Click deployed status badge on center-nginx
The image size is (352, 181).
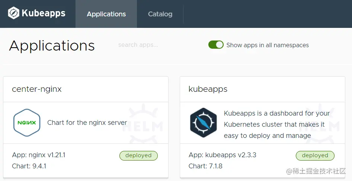coord(138,155)
